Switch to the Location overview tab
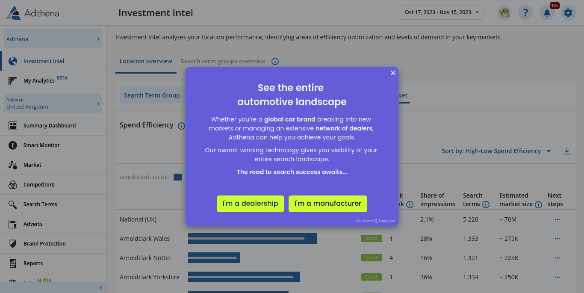Image resolution: width=584 pixels, height=293 pixels. 146,61
